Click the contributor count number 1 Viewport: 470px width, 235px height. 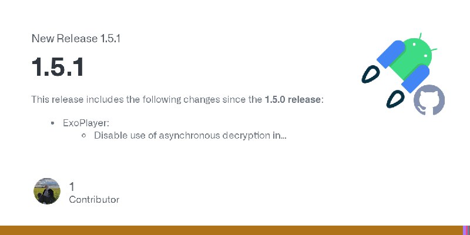pos(72,186)
